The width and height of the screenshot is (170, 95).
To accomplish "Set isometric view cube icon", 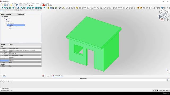I will (x=24, y=8).
